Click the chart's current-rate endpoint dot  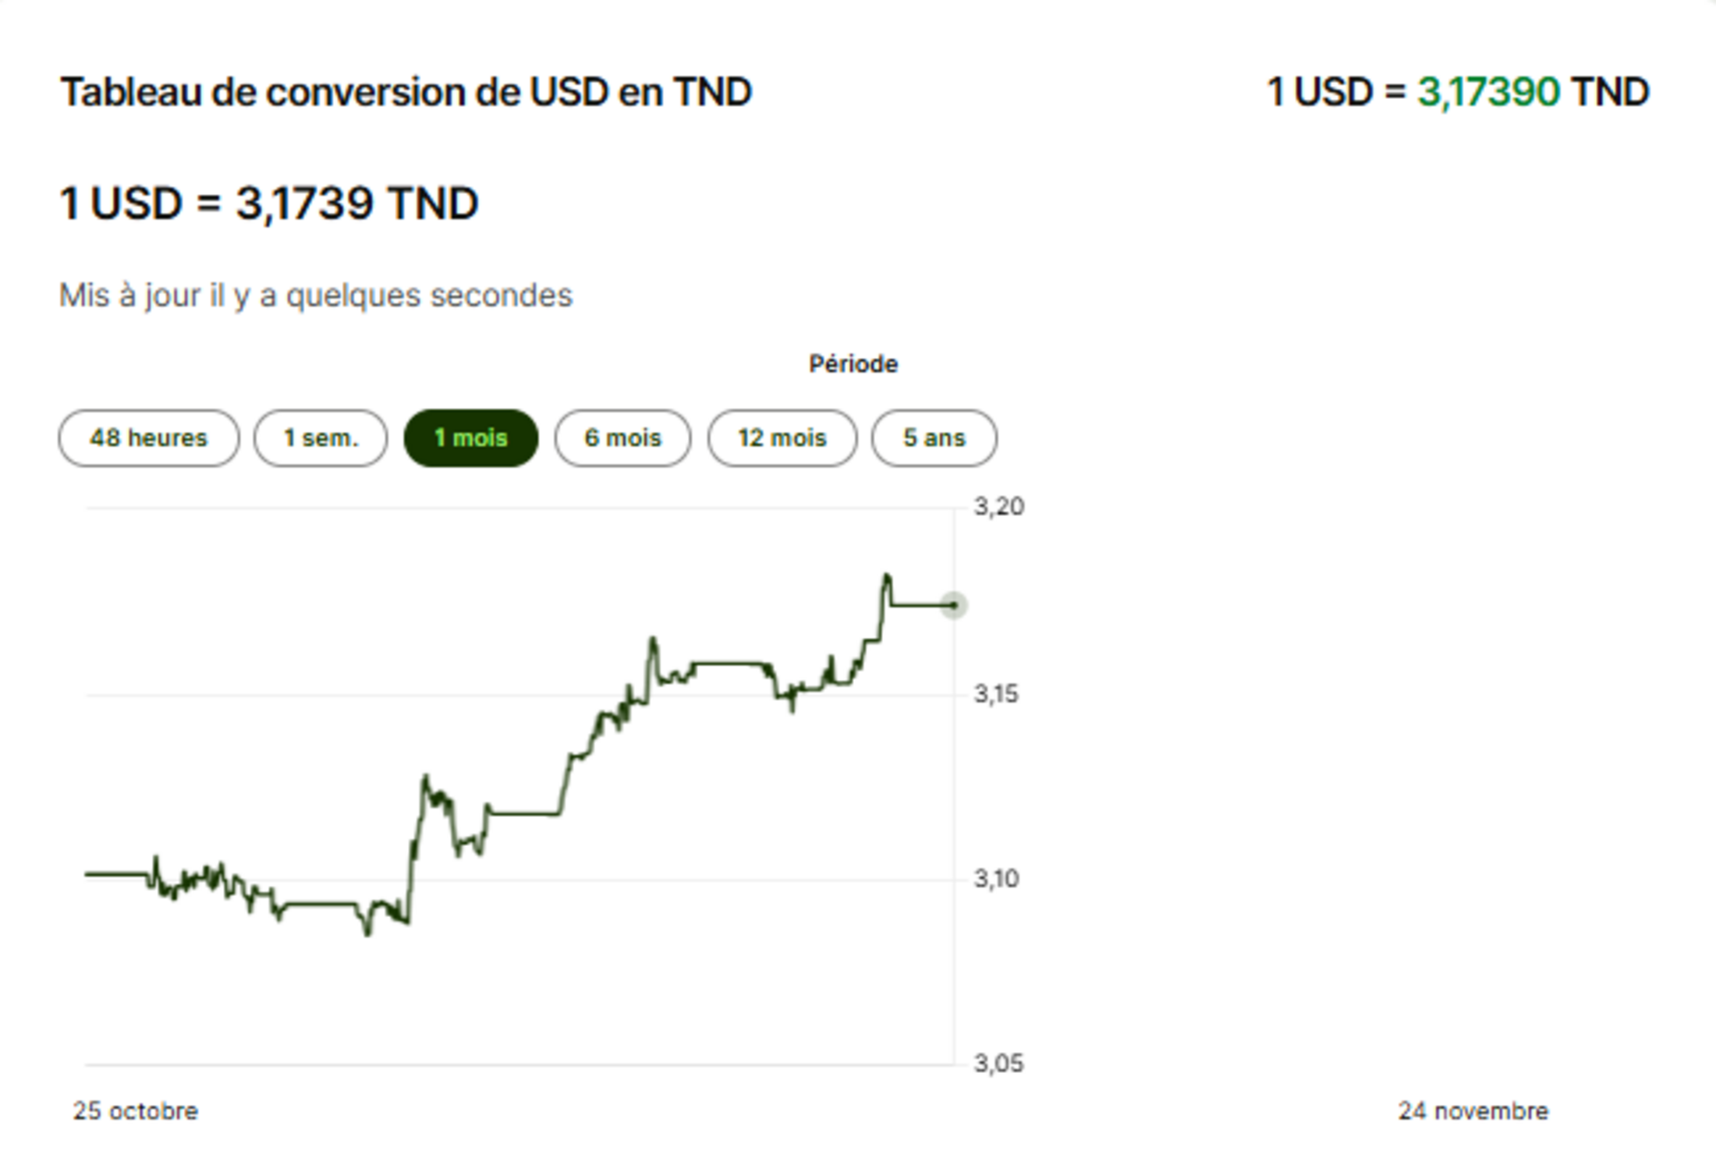(953, 605)
